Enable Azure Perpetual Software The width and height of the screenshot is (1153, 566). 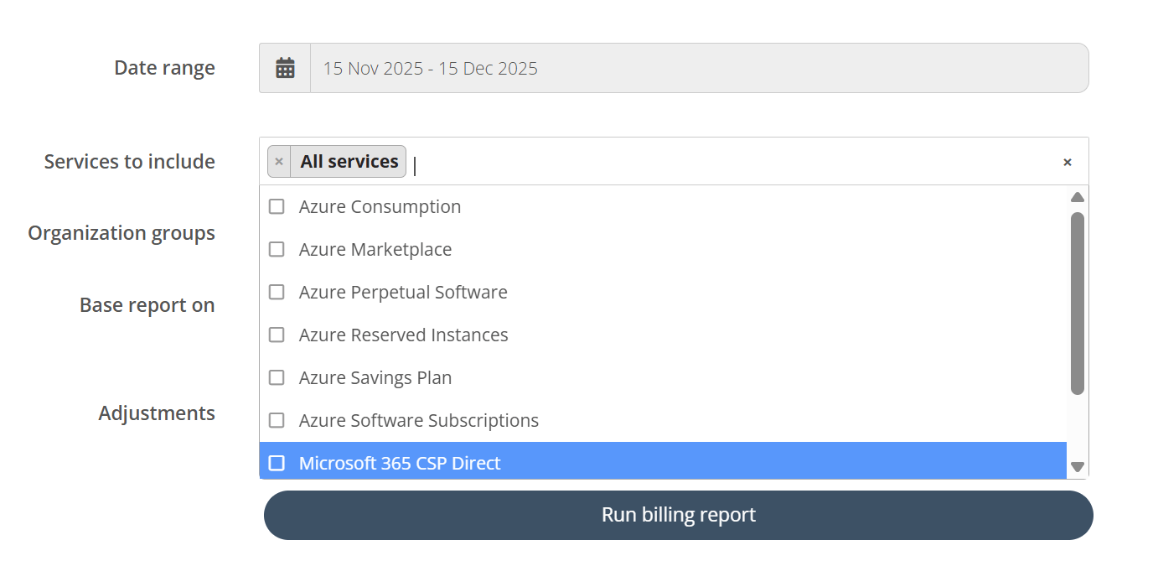(x=277, y=292)
